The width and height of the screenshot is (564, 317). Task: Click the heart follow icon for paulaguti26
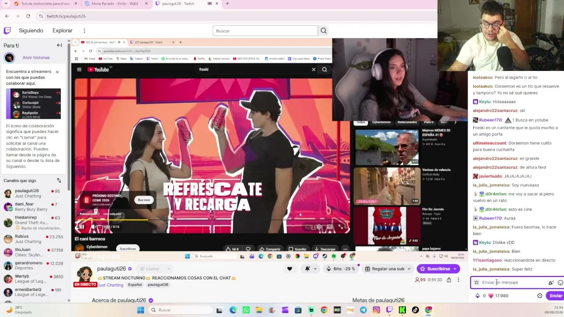tap(289, 269)
